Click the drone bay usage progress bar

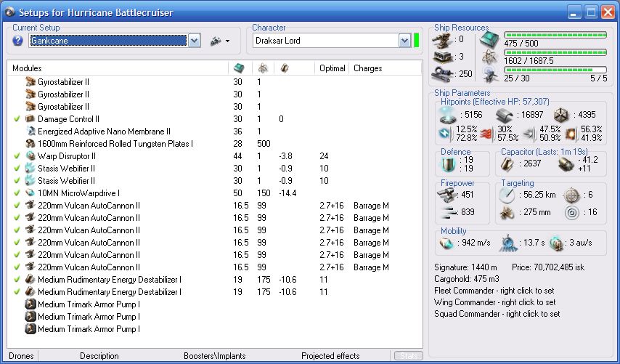click(x=555, y=70)
